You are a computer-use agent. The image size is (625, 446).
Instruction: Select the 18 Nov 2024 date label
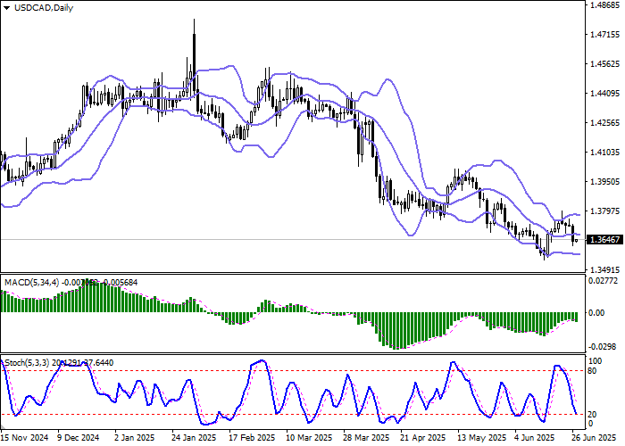coord(23,438)
